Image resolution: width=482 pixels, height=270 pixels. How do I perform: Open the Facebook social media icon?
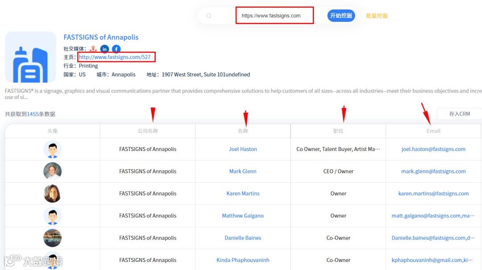(116, 49)
